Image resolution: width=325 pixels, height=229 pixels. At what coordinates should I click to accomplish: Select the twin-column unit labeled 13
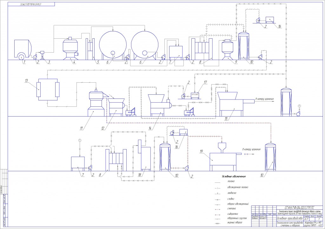(48, 89)
